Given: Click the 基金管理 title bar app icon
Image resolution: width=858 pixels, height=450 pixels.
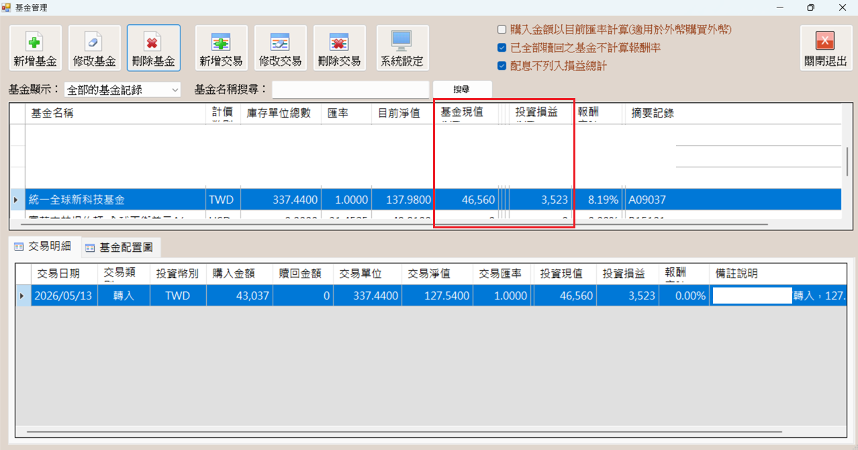Looking at the screenshot, I should coord(7,7).
